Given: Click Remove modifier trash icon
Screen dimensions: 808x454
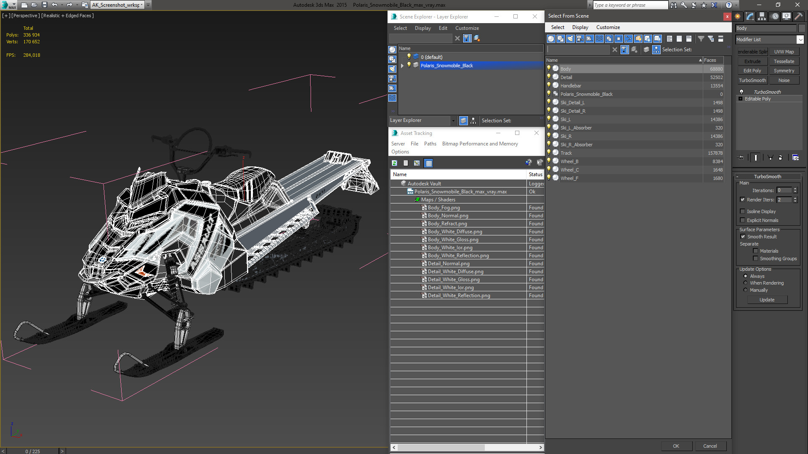Looking at the screenshot, I should tap(780, 157).
